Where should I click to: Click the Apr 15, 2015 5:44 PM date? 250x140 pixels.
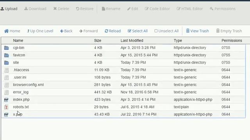[139, 55]
